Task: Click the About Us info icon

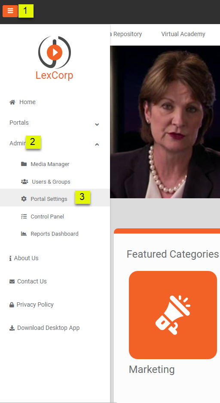Action: [10, 258]
